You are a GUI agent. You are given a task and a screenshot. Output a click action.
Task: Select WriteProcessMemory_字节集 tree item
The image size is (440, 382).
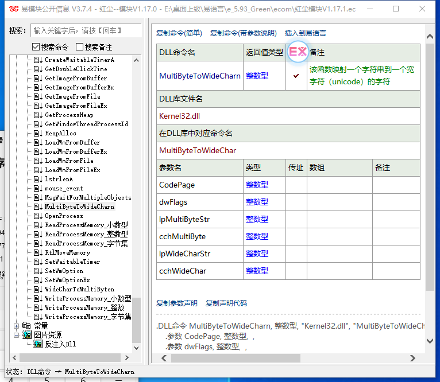click(x=88, y=317)
